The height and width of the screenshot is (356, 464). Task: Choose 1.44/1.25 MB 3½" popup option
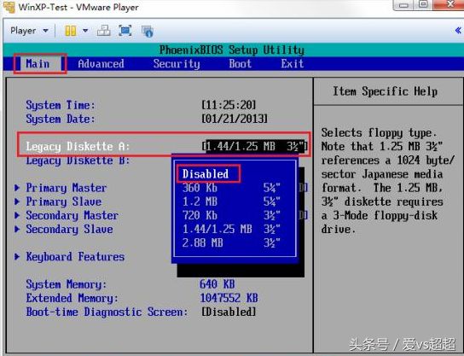[x=231, y=229]
